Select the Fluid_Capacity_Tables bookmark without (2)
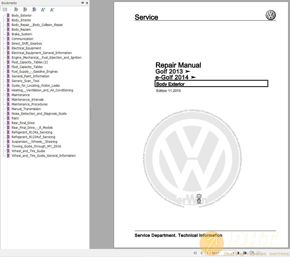Image resolution: width=290 pixels, height=257 pixels. click(27, 67)
